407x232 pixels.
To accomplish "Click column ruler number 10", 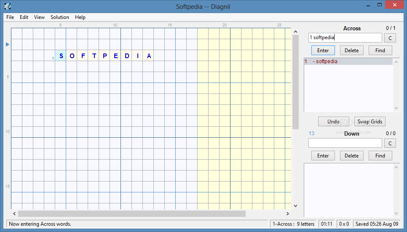I will 115,25.
